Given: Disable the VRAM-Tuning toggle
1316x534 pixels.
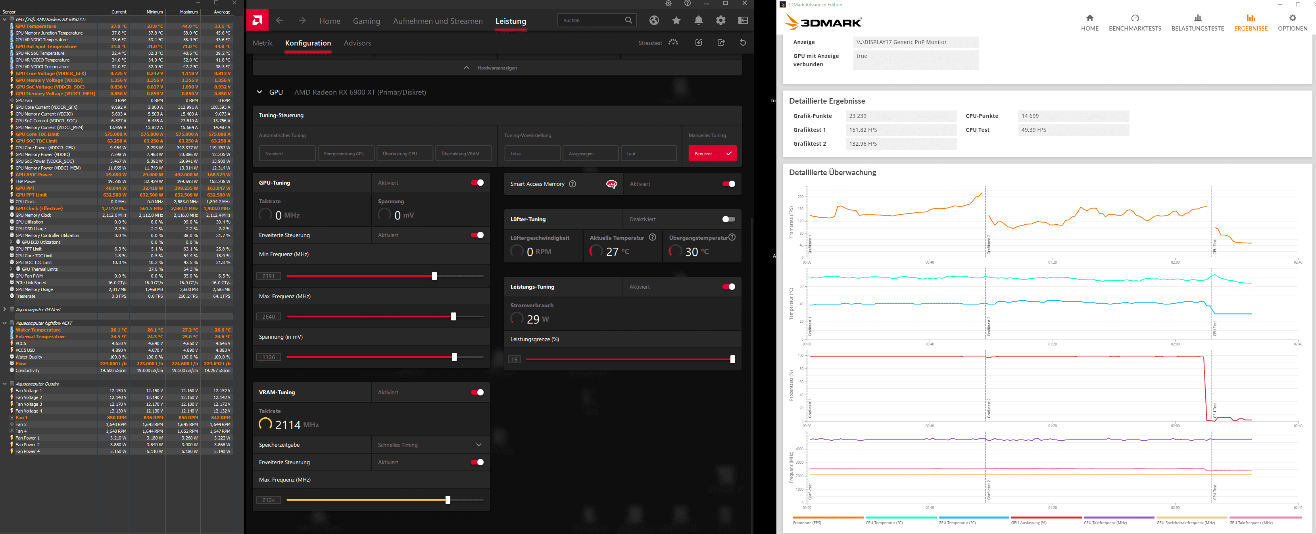Looking at the screenshot, I should click(x=477, y=392).
